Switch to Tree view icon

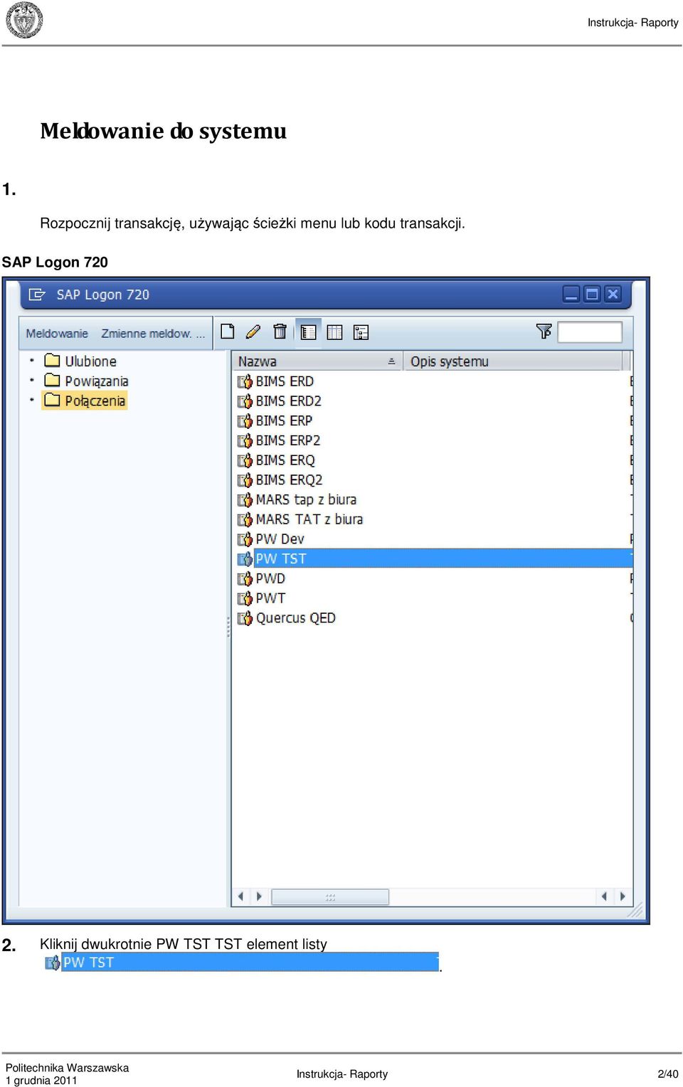[361, 332]
